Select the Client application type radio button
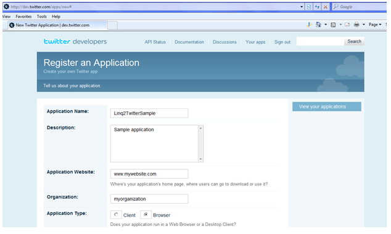The image size is (391, 234). [x=116, y=214]
